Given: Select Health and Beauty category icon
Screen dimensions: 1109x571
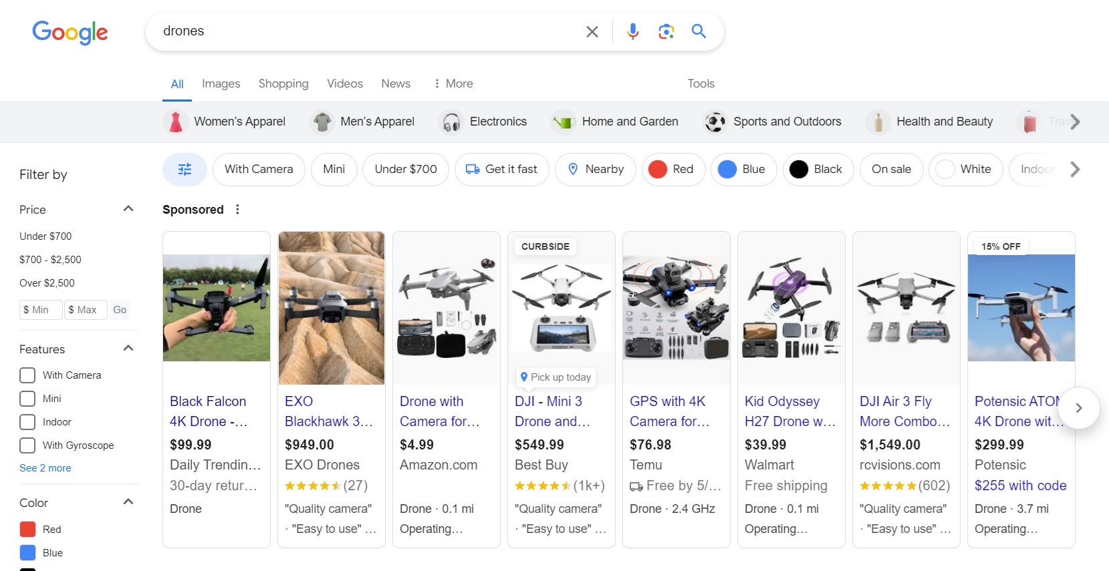Looking at the screenshot, I should [878, 122].
